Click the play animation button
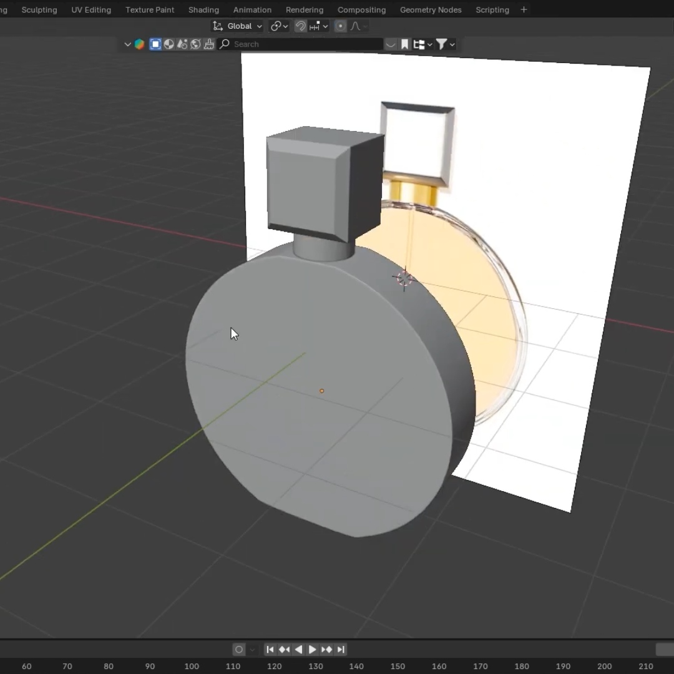This screenshot has height=674, width=674. tap(313, 650)
